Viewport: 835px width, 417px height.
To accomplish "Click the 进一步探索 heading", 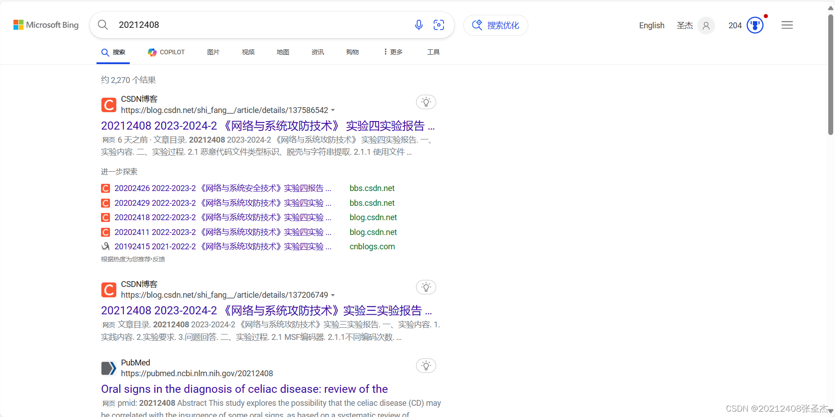I will 119,172.
